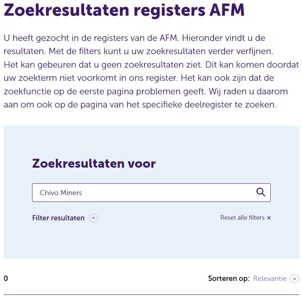This screenshot has height=298, width=302.
Task: Click the divider line under the result count
Action: [151, 295]
